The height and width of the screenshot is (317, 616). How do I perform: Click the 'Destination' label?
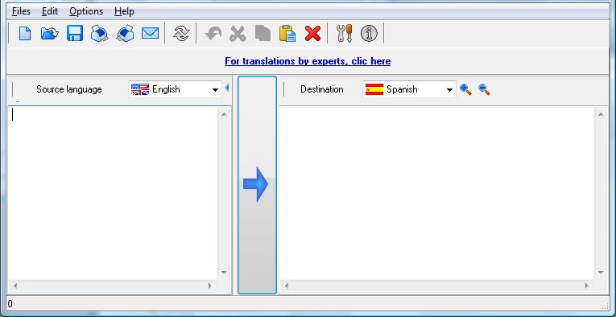[x=322, y=89]
